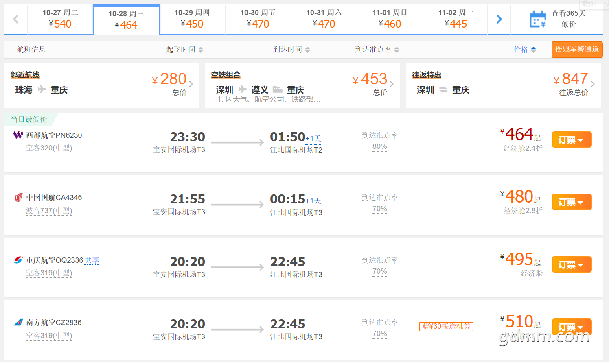Expand 订票 dropdown for ¥464 flight
Screen dimensions: 609x362
[x=572, y=140]
